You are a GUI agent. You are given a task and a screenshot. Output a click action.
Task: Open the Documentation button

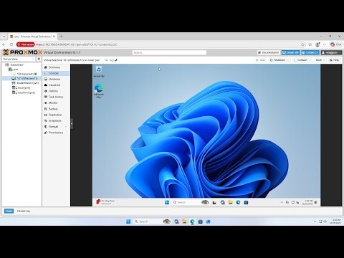click(268, 52)
